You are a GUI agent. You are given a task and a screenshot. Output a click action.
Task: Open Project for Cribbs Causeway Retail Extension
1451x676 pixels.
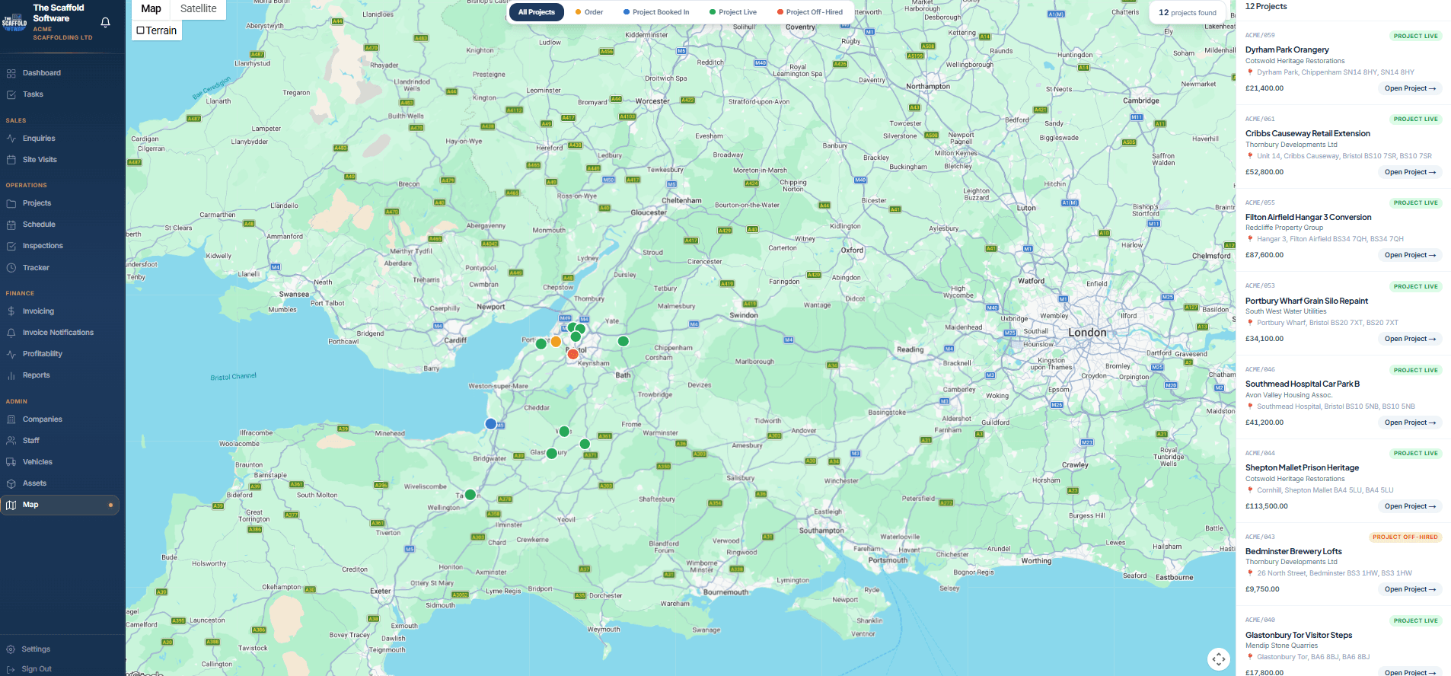point(1410,172)
